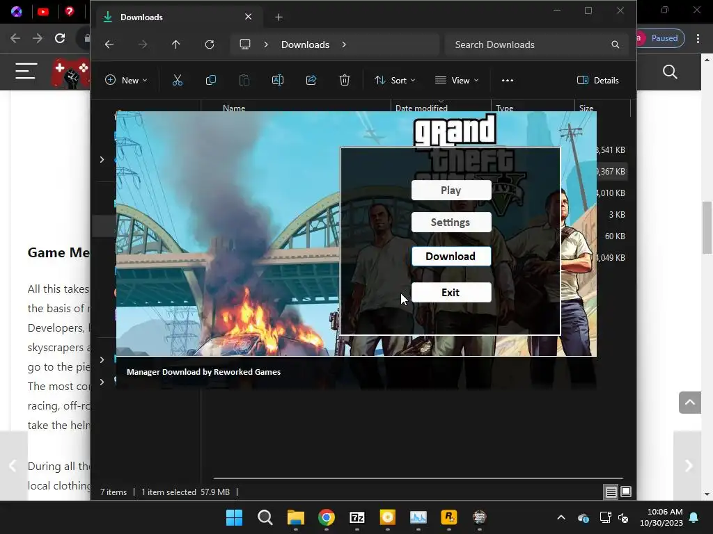The width and height of the screenshot is (713, 534).
Task: Refresh the Downloads folder view
Action: click(x=209, y=44)
